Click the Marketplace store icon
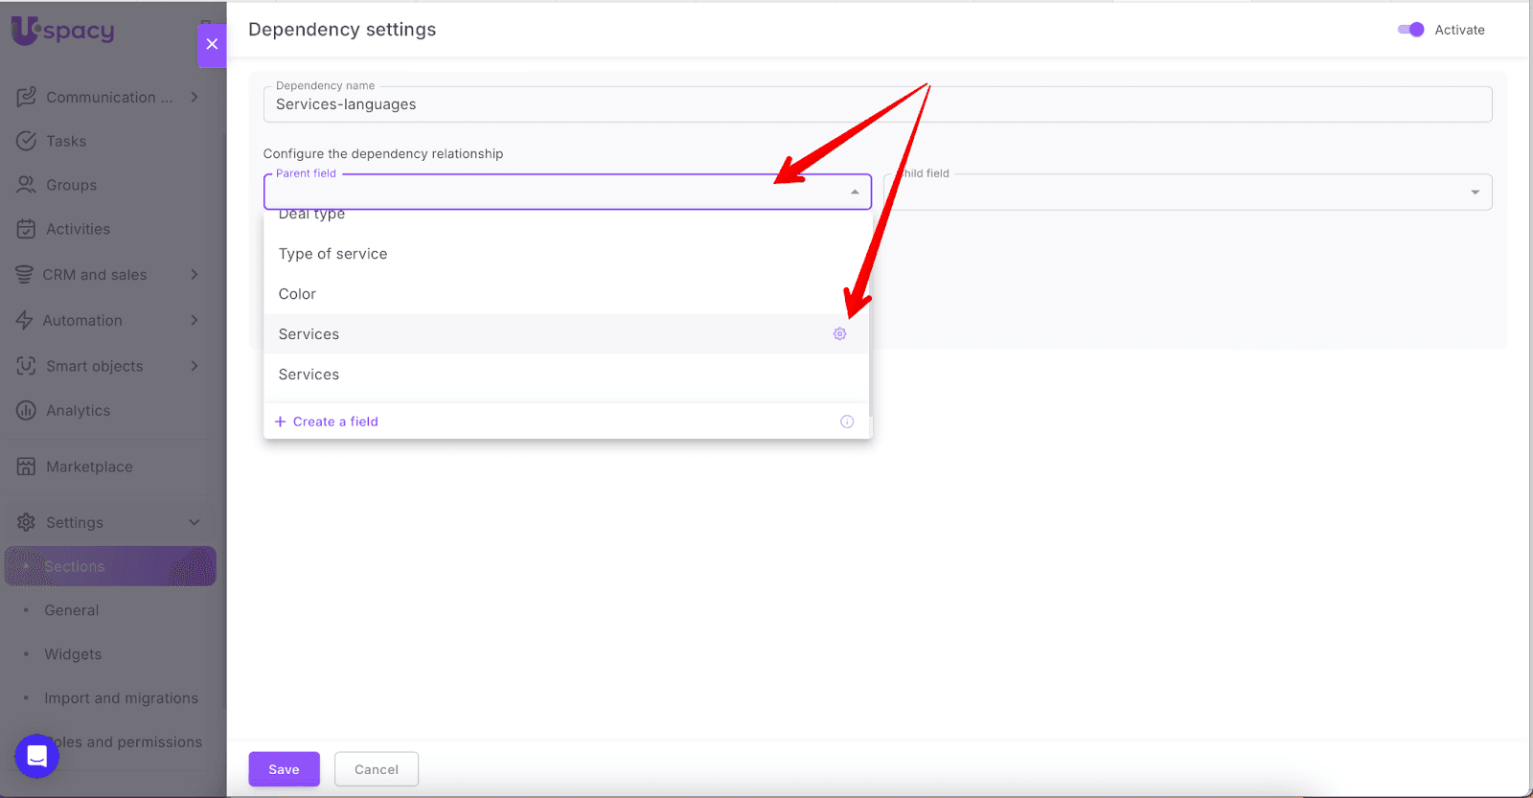This screenshot has width=1533, height=798. (x=27, y=467)
